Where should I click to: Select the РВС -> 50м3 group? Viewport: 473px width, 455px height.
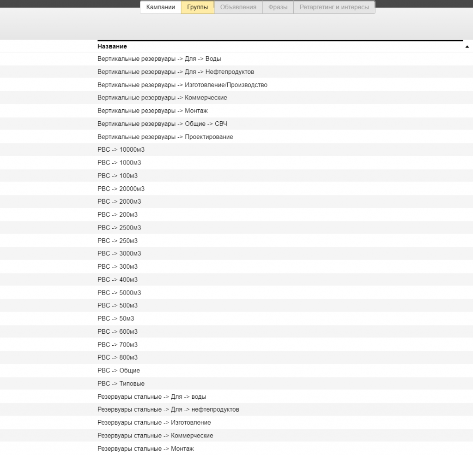click(115, 319)
